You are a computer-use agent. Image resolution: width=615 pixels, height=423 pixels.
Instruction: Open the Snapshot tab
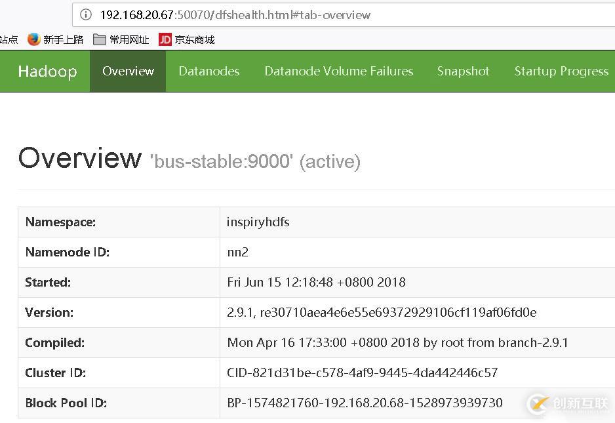point(463,71)
